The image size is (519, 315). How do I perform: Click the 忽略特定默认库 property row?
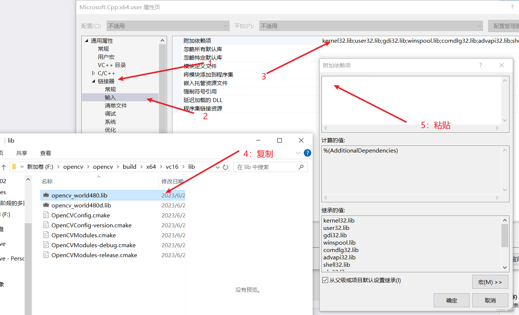coord(246,57)
